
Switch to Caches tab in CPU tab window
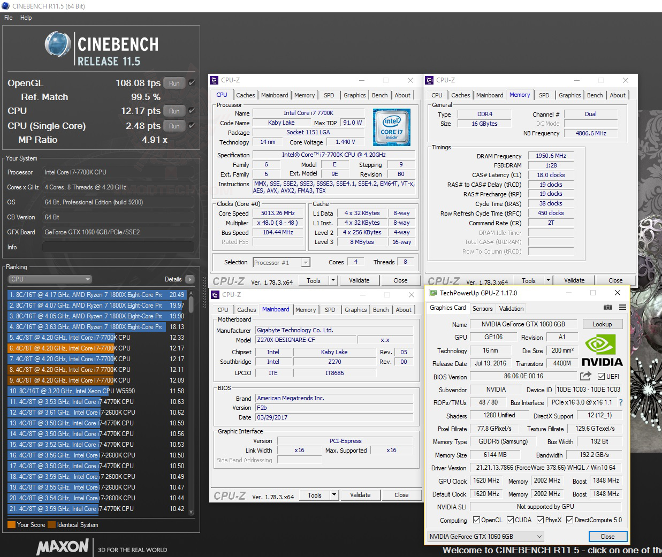click(246, 95)
